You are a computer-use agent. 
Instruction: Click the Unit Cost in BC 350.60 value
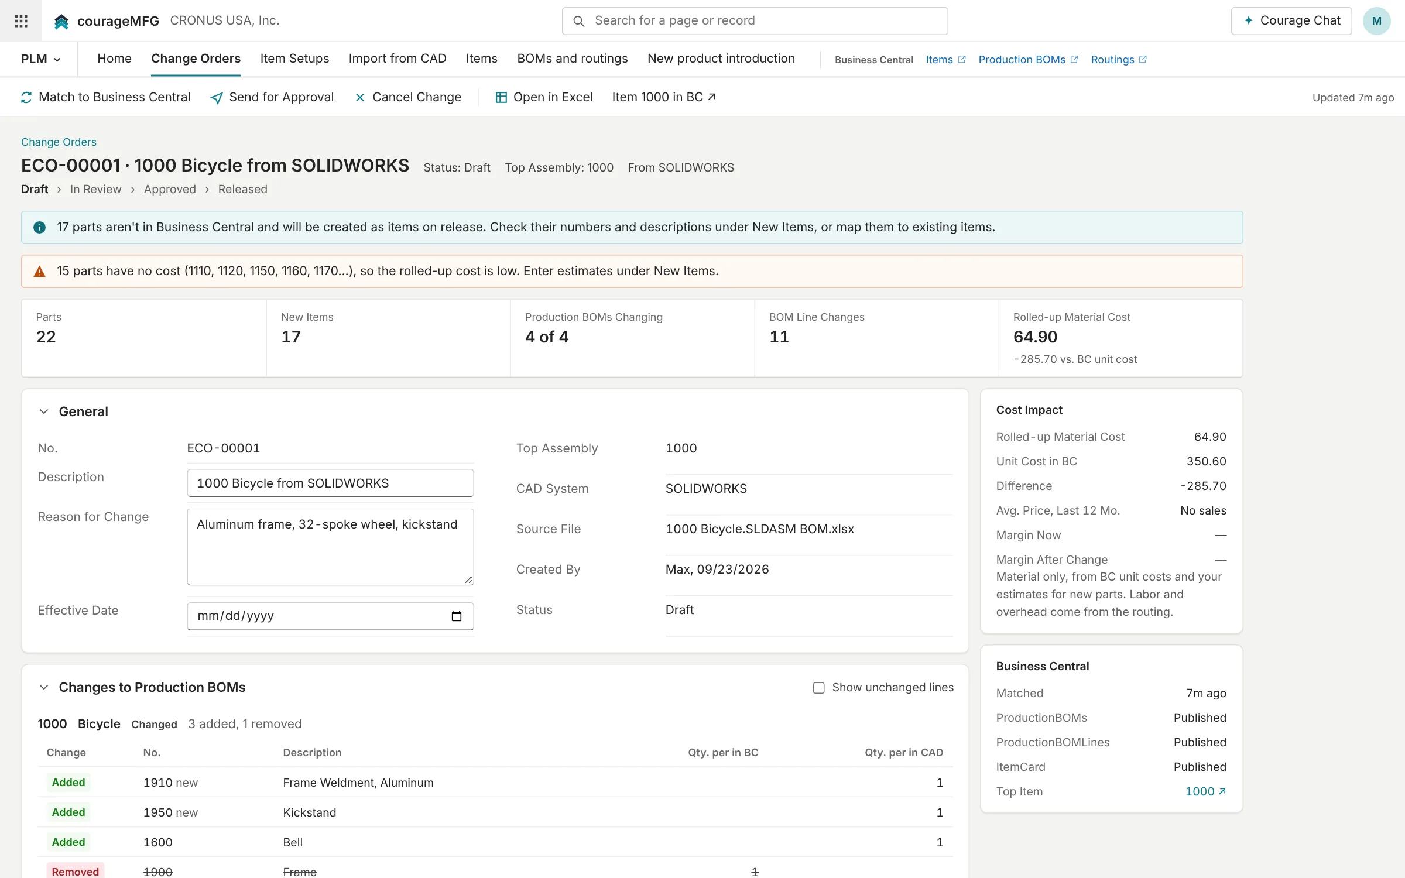pos(1206,461)
